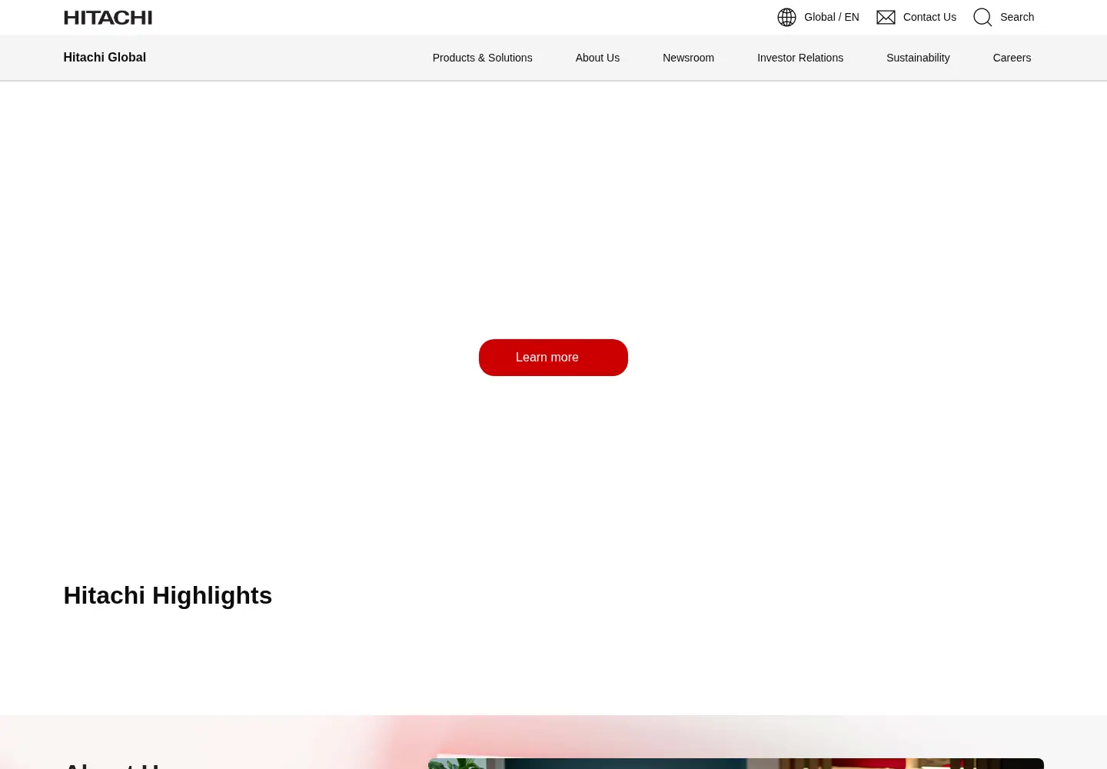The width and height of the screenshot is (1107, 769).
Task: Open the Newsroom menu
Action: pos(688,58)
